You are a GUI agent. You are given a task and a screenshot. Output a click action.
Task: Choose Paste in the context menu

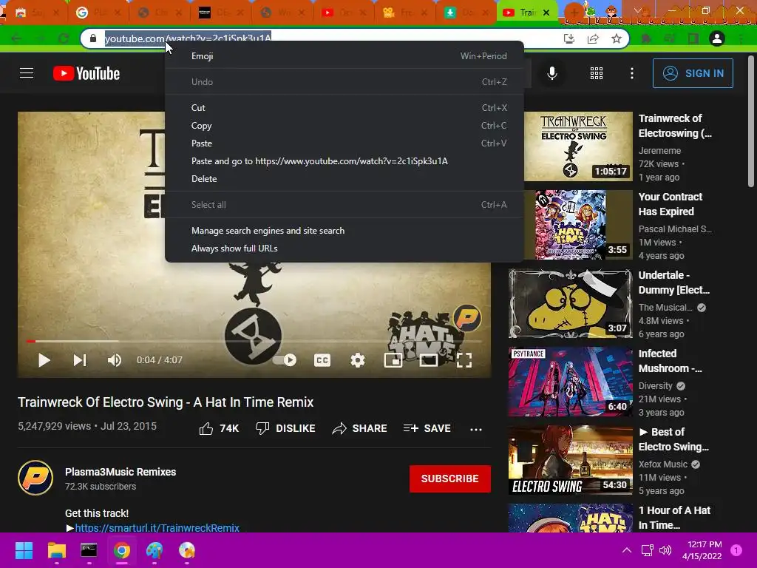344,143
